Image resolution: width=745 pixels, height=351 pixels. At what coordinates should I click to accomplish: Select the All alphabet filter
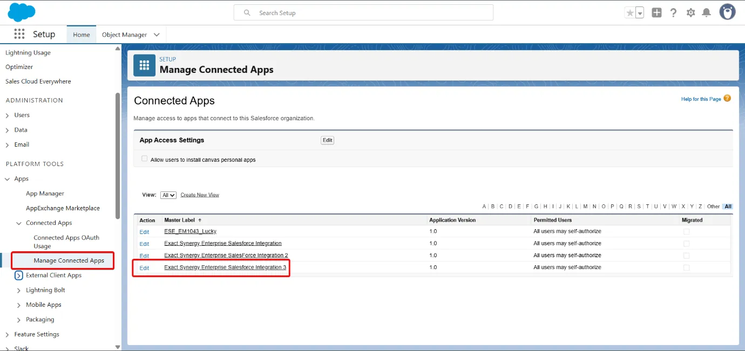(x=728, y=207)
